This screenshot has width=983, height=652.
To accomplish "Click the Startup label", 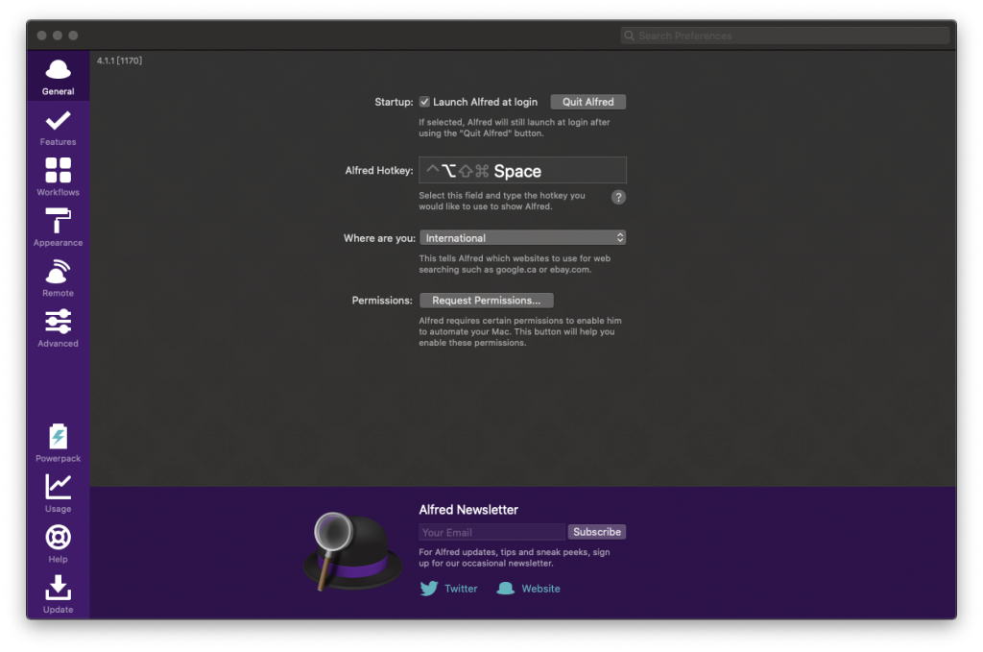I will click(x=394, y=102).
